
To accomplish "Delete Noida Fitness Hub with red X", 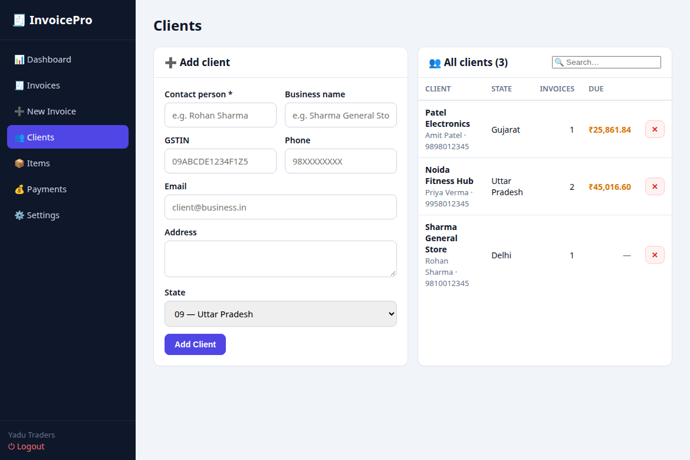I will [655, 186].
